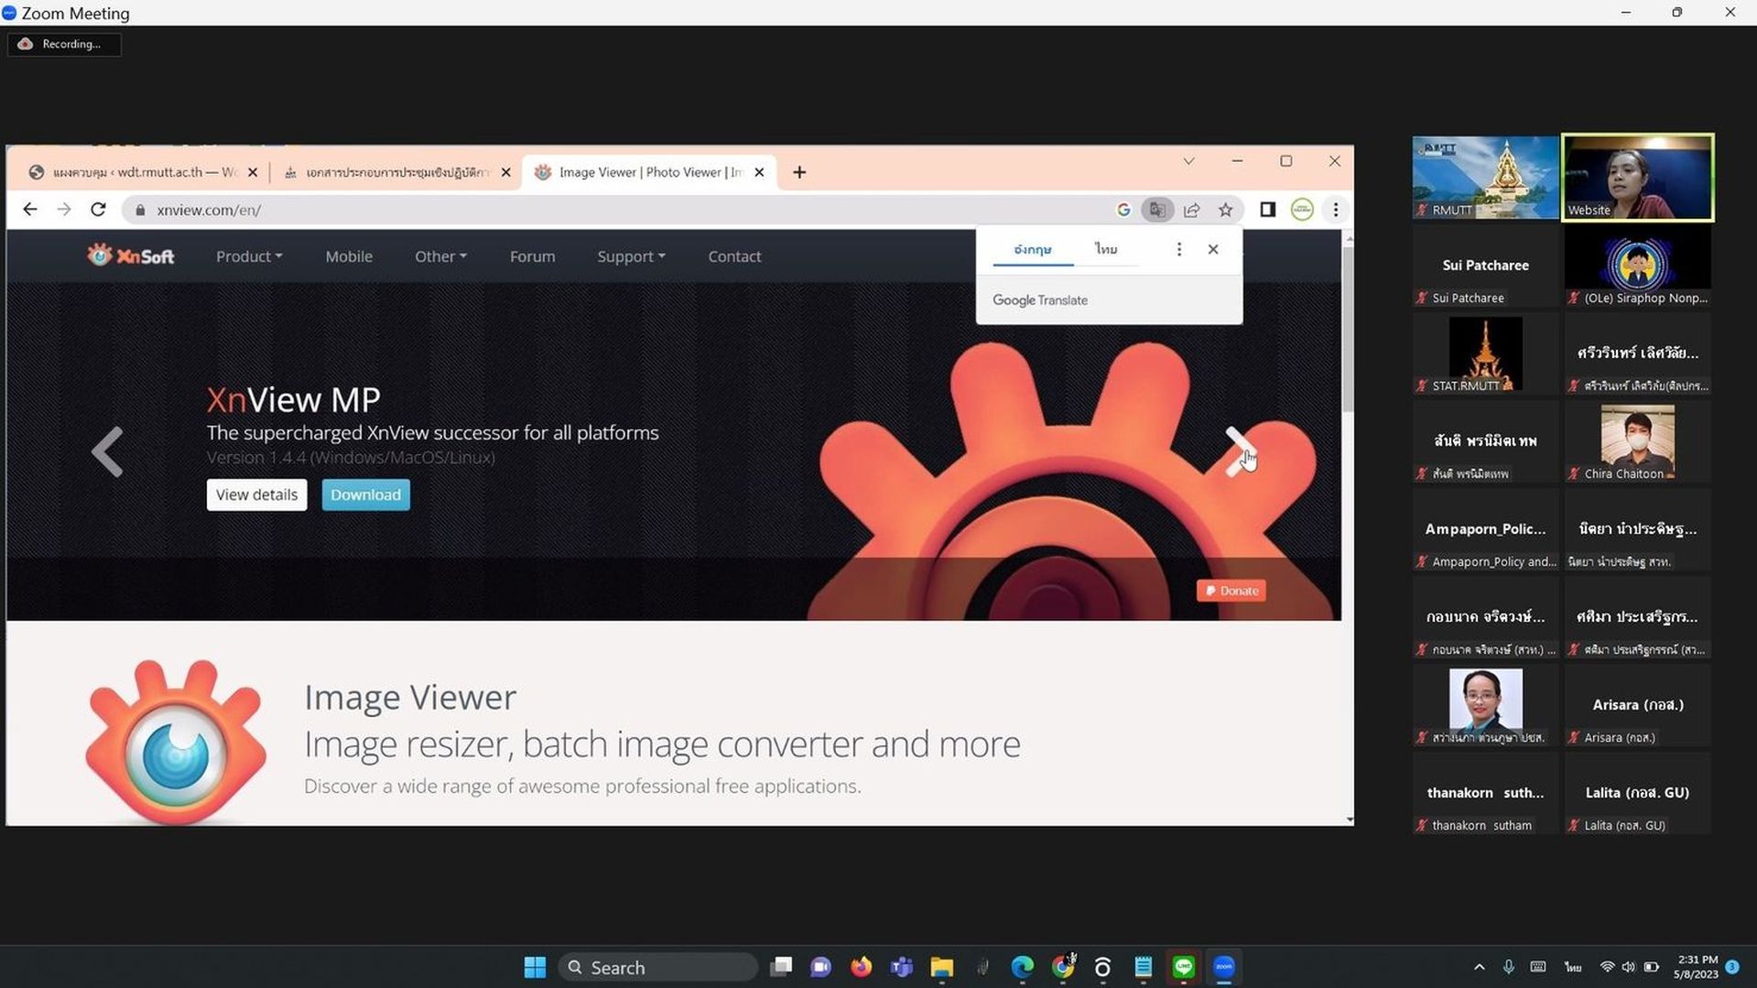The image size is (1757, 988).
Task: Reload the xnview page
Action: [x=98, y=210]
